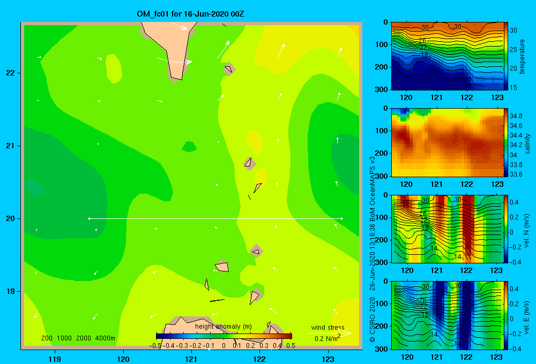Click the '25' tick on temperature scale

click(x=513, y=49)
